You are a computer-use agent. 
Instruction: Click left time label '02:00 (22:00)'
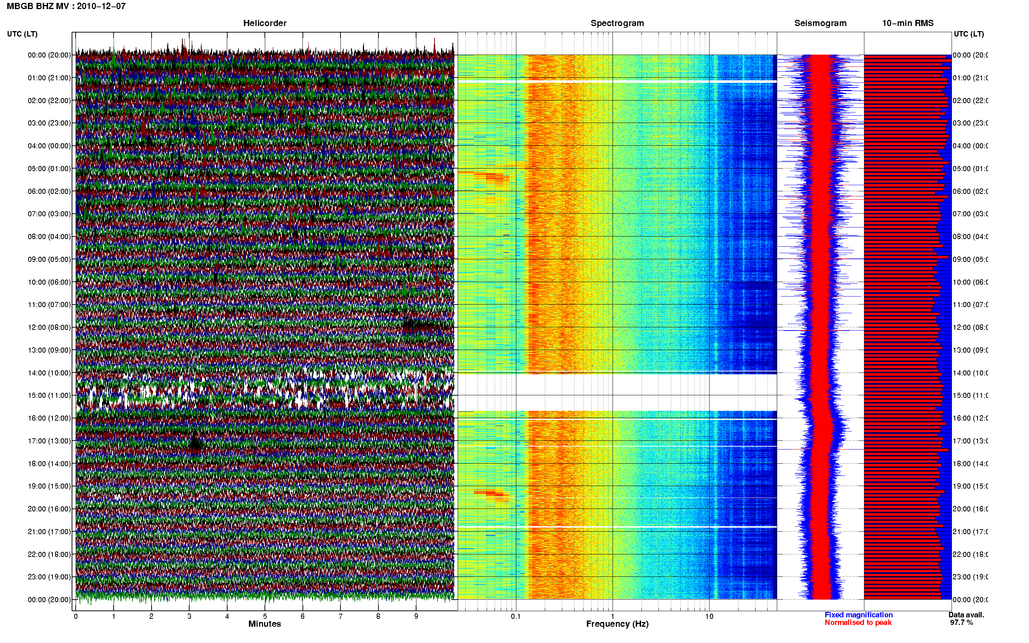(x=49, y=101)
